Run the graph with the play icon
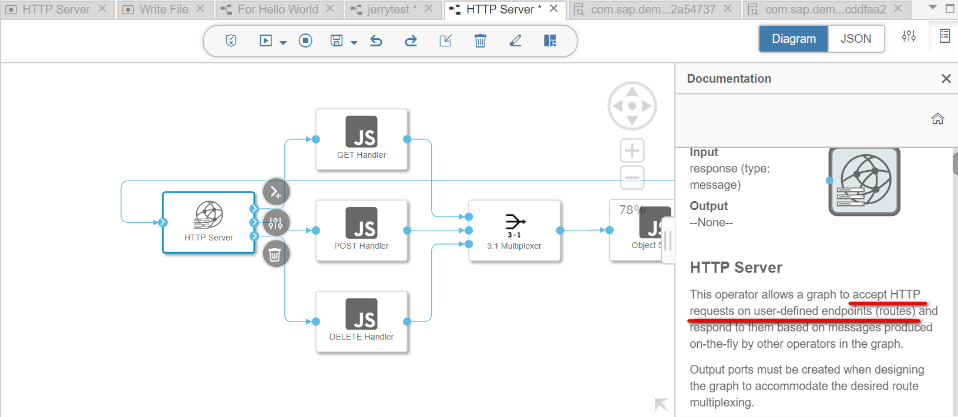This screenshot has width=958, height=417. click(x=266, y=40)
